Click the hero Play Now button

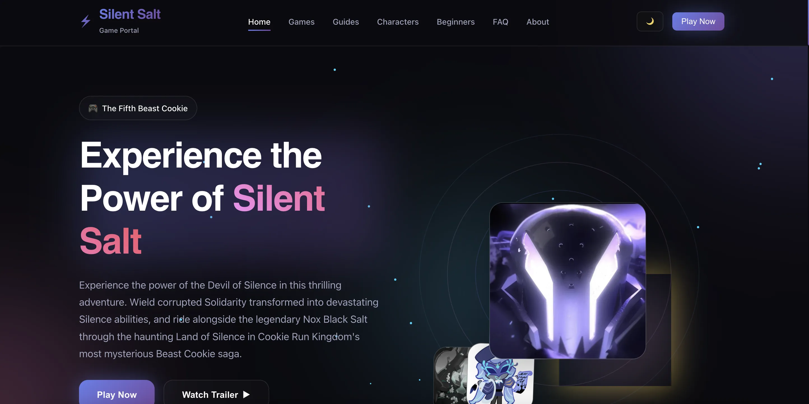click(x=117, y=393)
